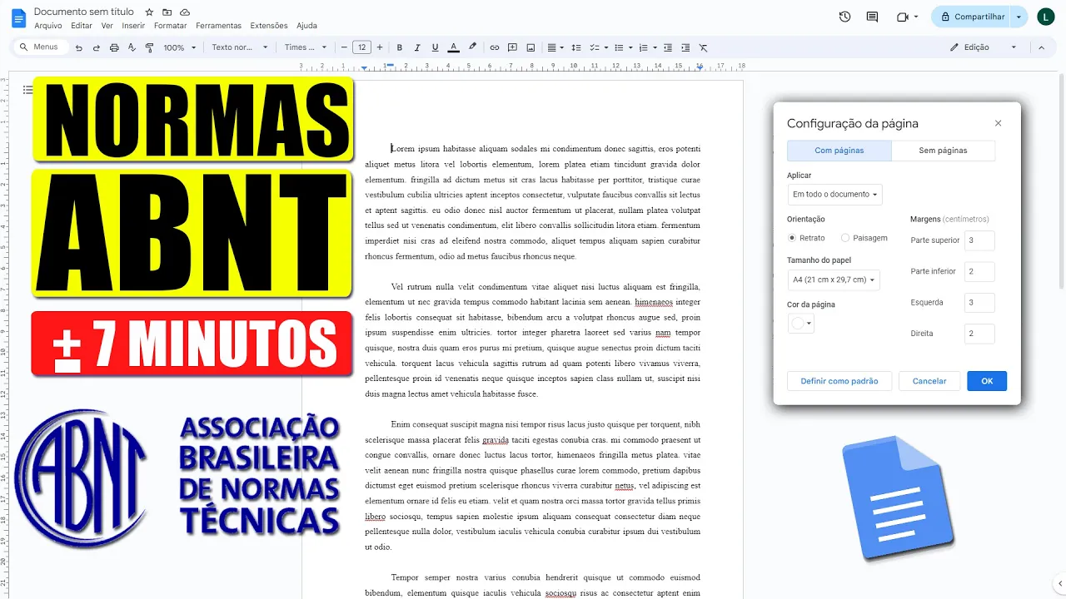Open the Editar menu
Image resolution: width=1066 pixels, height=599 pixels.
click(82, 26)
